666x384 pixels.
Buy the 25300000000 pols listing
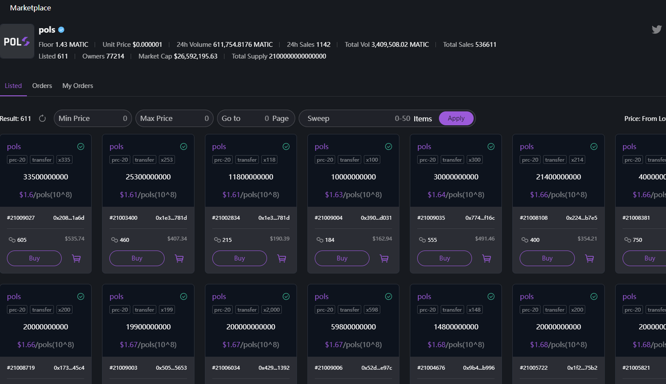click(x=137, y=258)
